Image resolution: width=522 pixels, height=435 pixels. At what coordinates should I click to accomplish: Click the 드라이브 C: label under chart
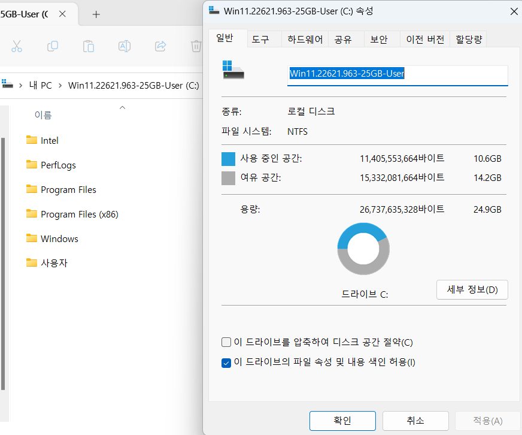(x=365, y=294)
